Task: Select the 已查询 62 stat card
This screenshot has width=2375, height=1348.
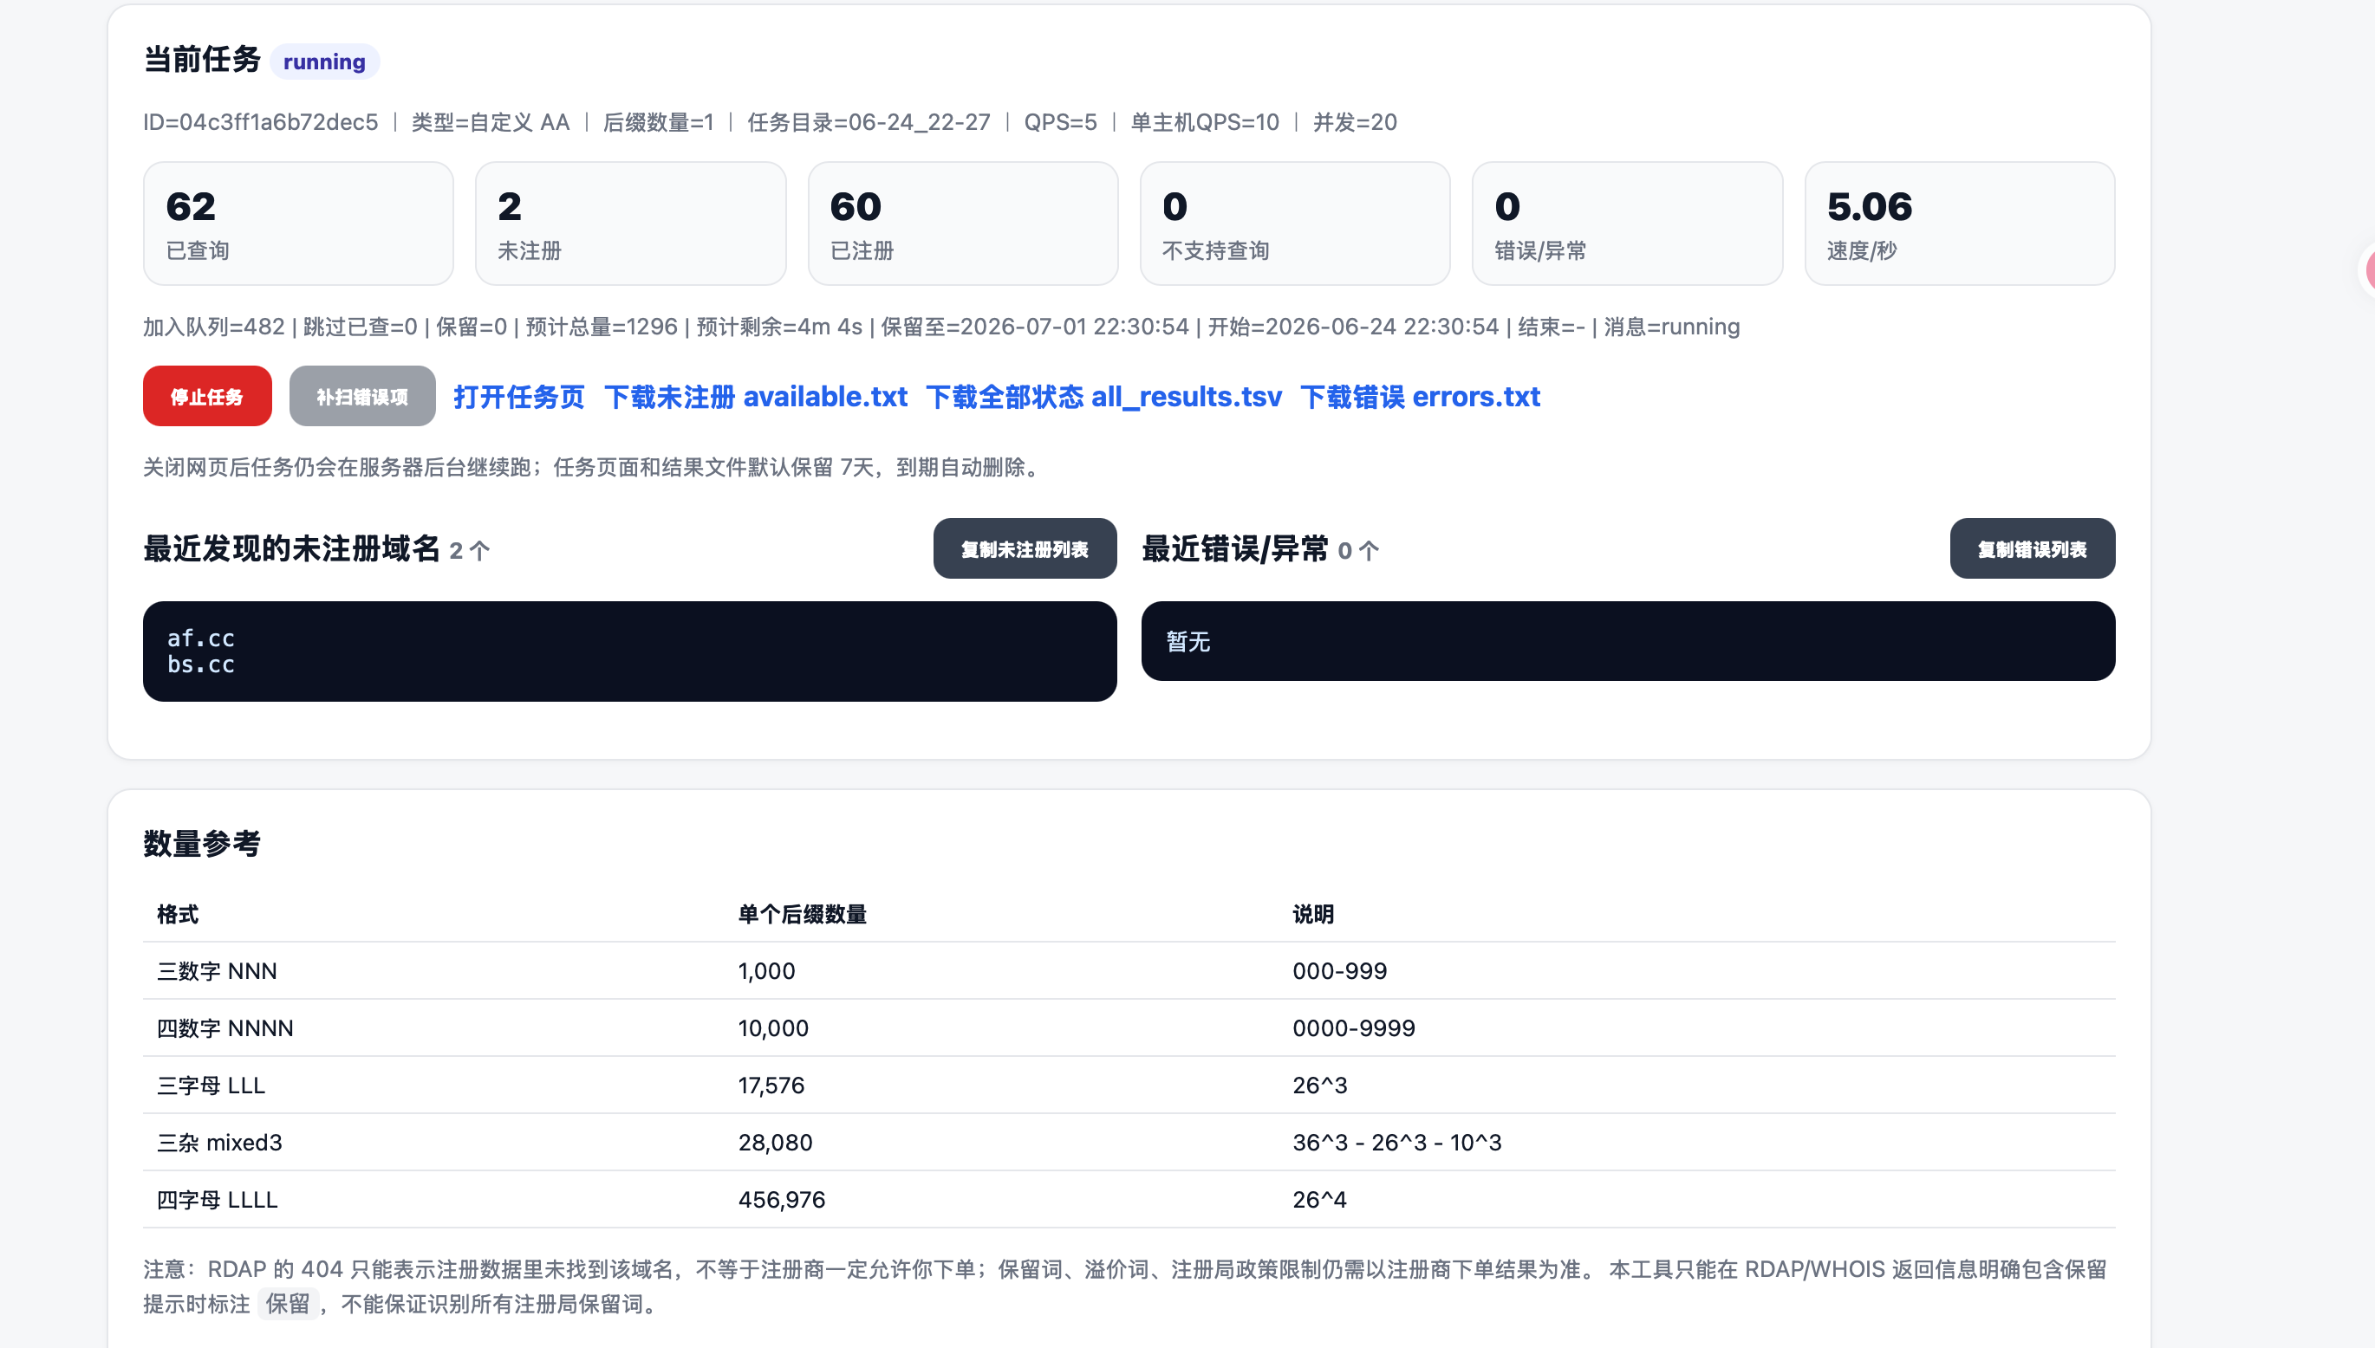Action: (298, 224)
